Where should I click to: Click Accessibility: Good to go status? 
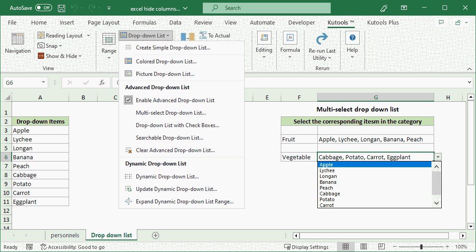73,247
